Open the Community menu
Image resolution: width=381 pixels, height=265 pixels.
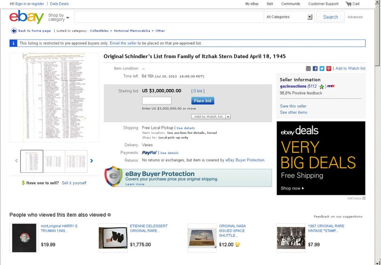pyautogui.click(x=290, y=4)
